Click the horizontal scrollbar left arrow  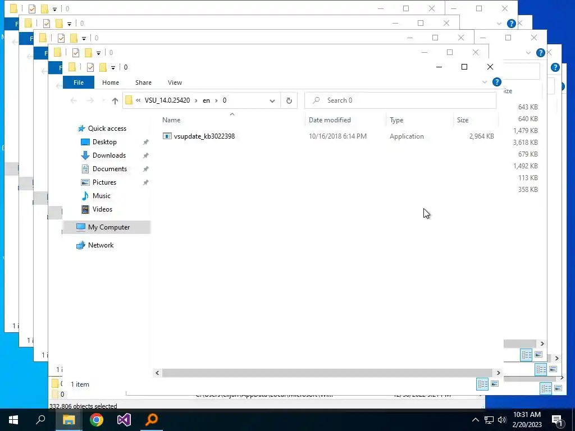157,373
